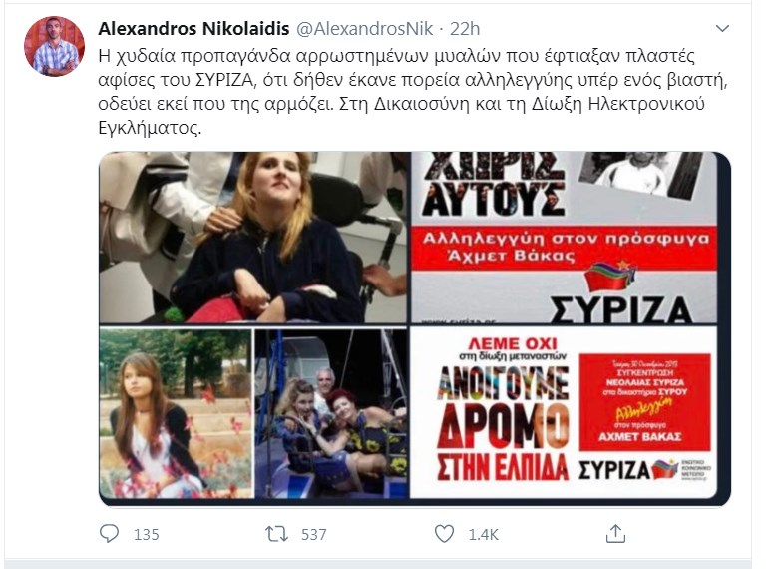771x569 pixels.
Task: Open the Alexandros Nikolaidis display name link
Action: 193,29
